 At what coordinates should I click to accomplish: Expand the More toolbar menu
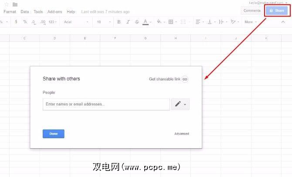click(x=251, y=22)
